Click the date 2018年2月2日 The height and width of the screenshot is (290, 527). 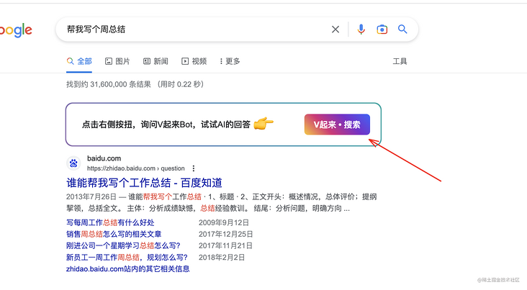pos(222,258)
